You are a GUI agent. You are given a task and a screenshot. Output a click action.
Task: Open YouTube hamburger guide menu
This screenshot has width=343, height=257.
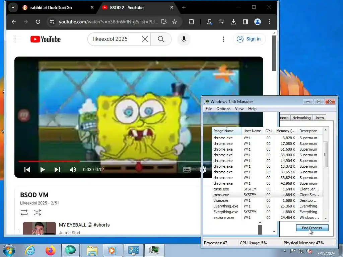(18, 39)
